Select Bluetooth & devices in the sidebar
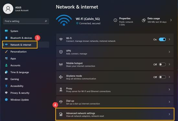Screen dimensions: 178x121 pos(21,38)
